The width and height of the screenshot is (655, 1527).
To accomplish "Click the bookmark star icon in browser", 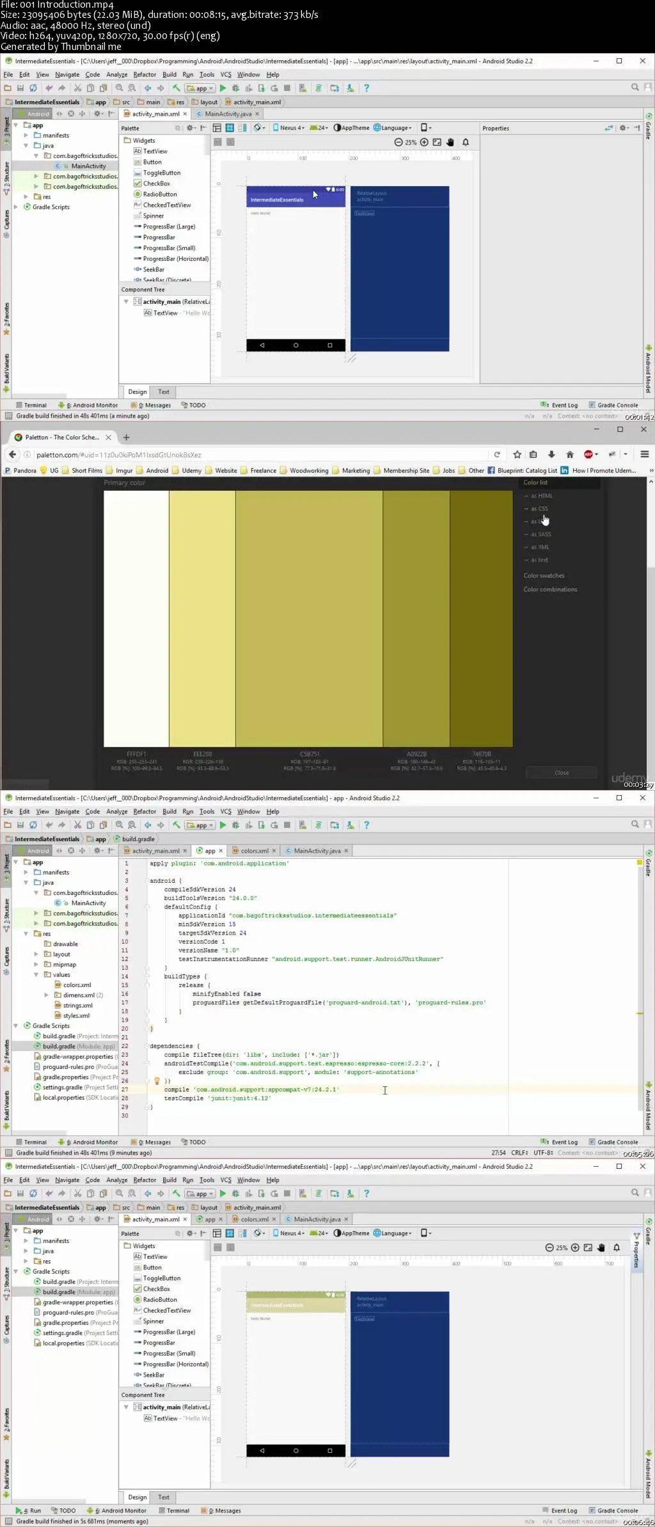I will click(517, 454).
